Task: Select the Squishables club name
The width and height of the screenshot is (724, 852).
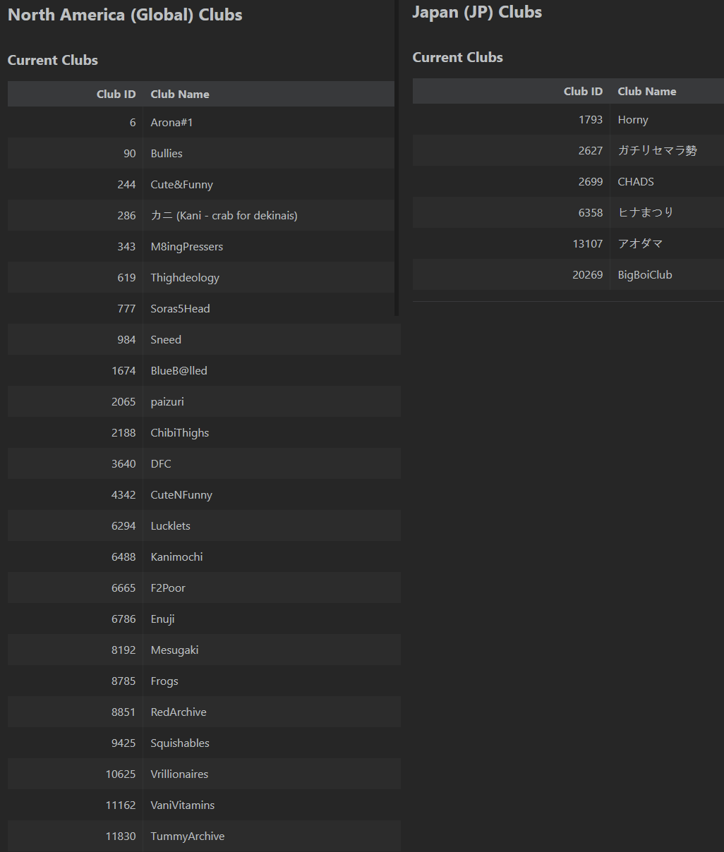Action: [180, 743]
